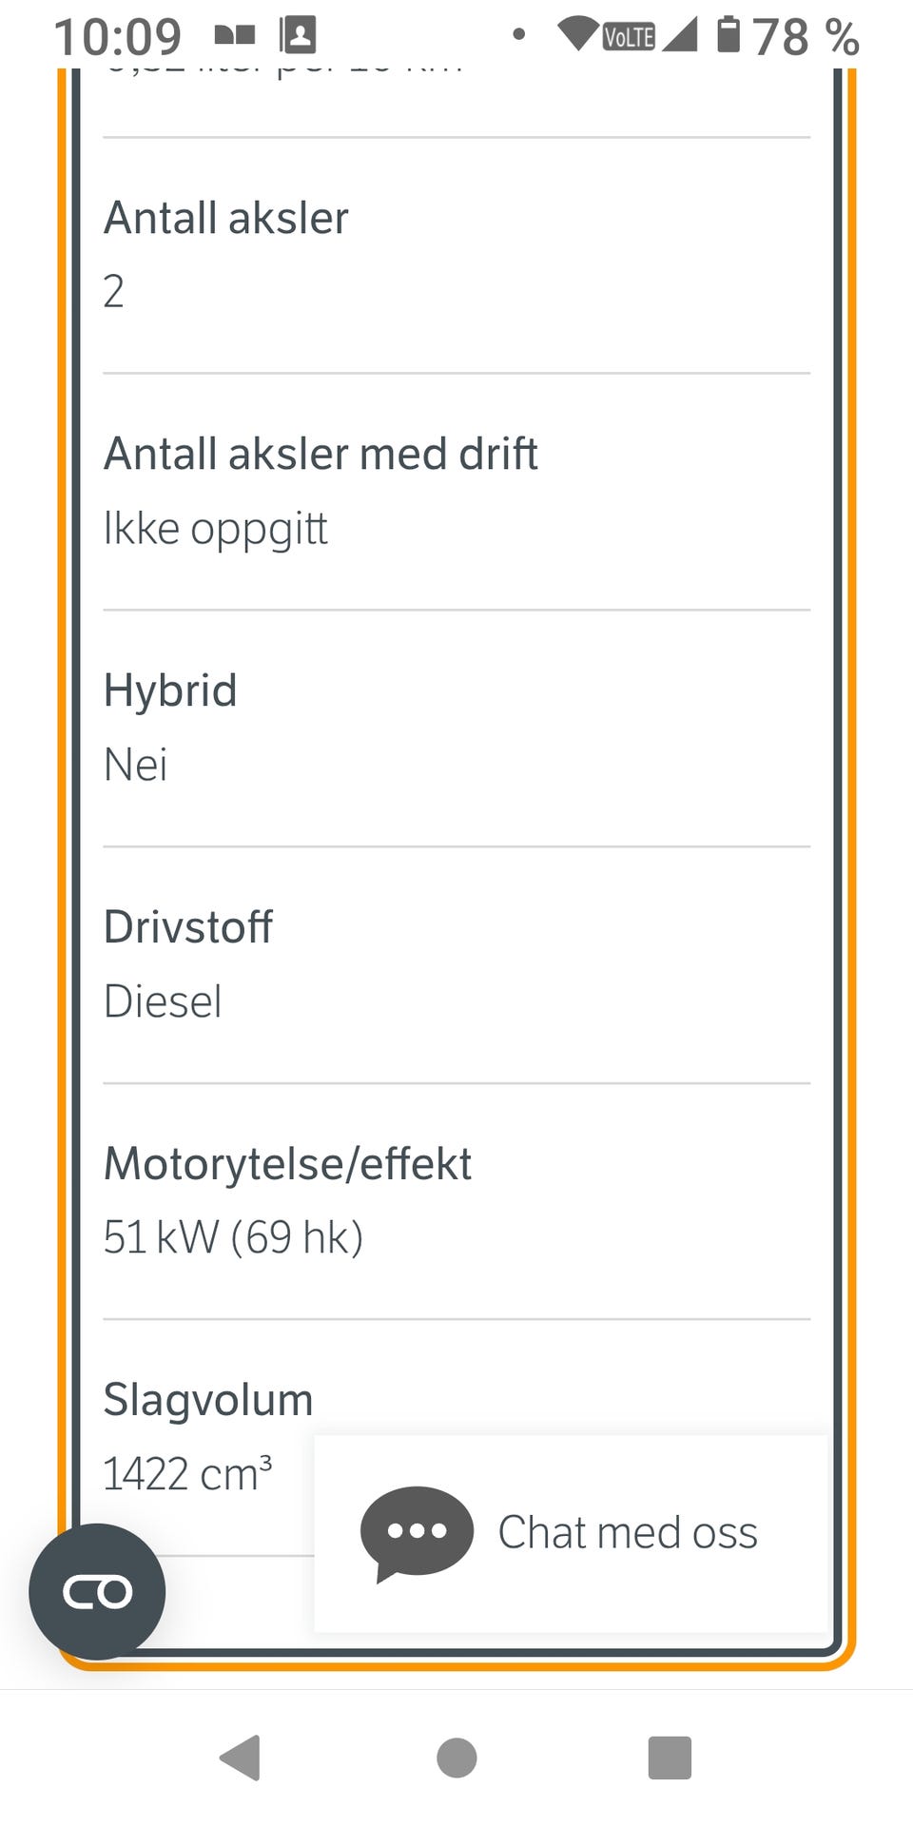The height and width of the screenshot is (1826, 913).
Task: Tap the battery icon in status bar
Action: [728, 34]
